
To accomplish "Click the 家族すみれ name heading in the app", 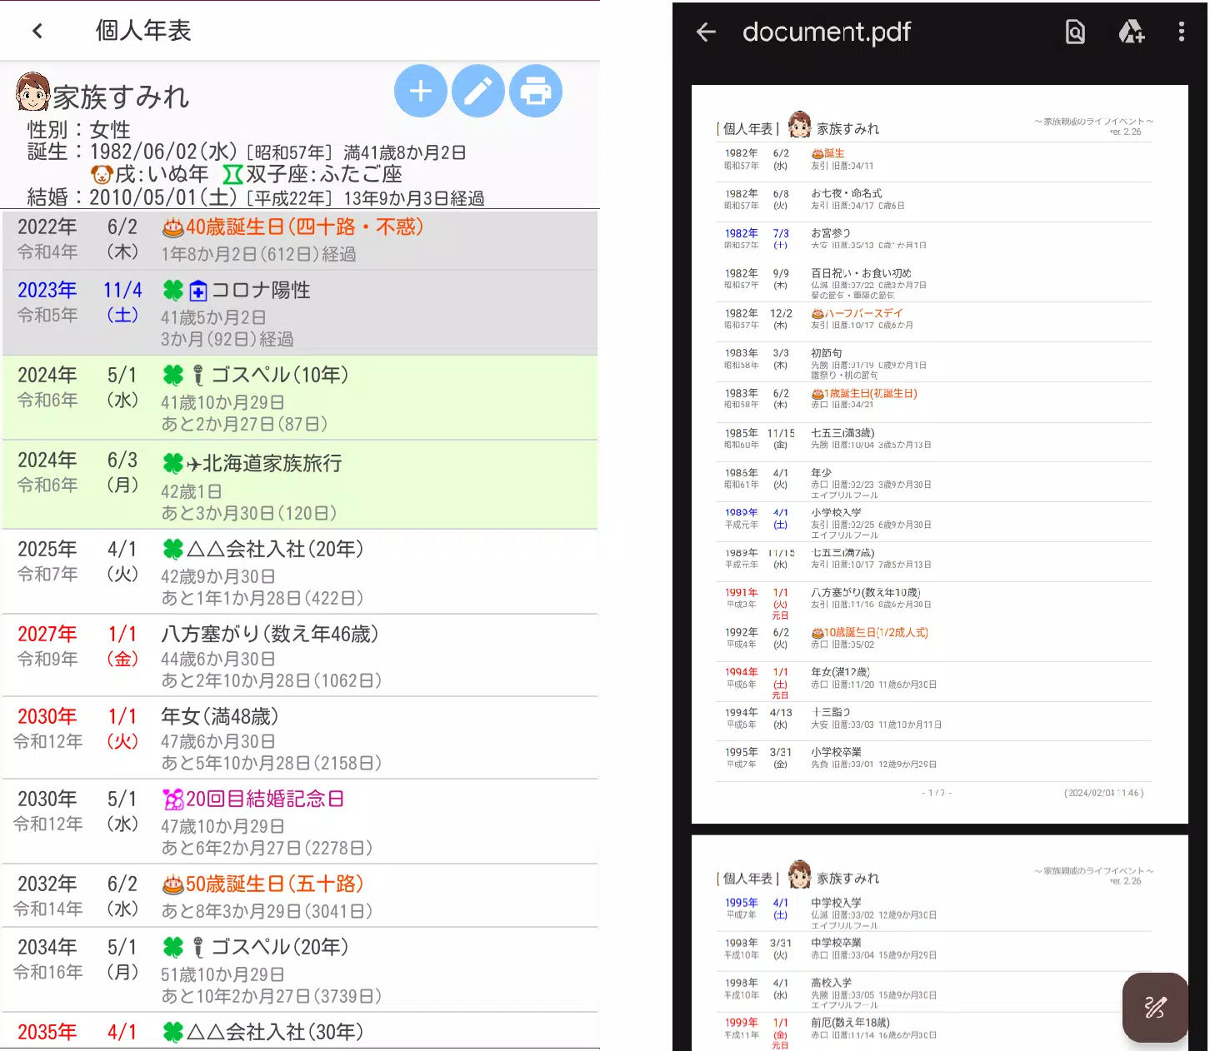I will 122,97.
